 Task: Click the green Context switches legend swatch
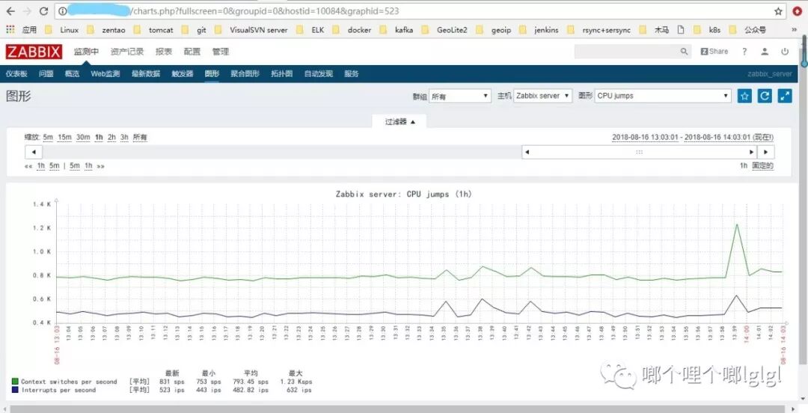click(x=15, y=382)
